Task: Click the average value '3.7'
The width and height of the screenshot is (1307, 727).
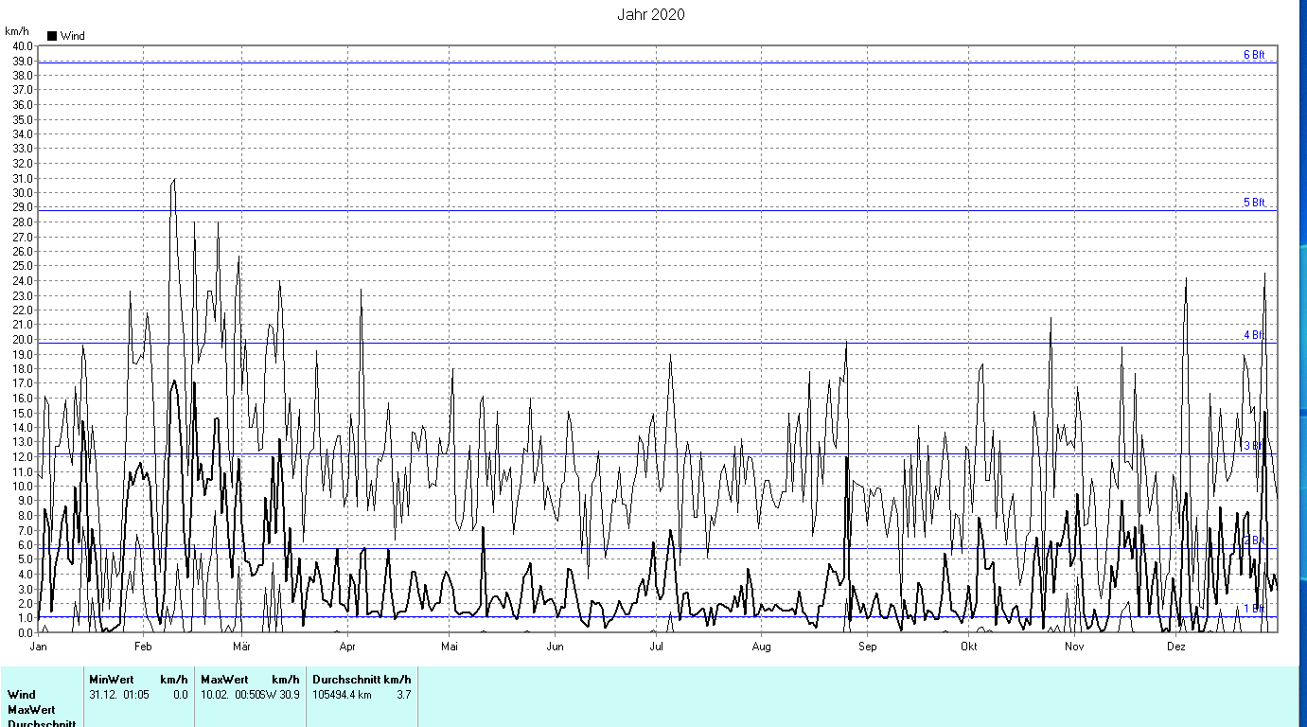Action: tap(404, 695)
